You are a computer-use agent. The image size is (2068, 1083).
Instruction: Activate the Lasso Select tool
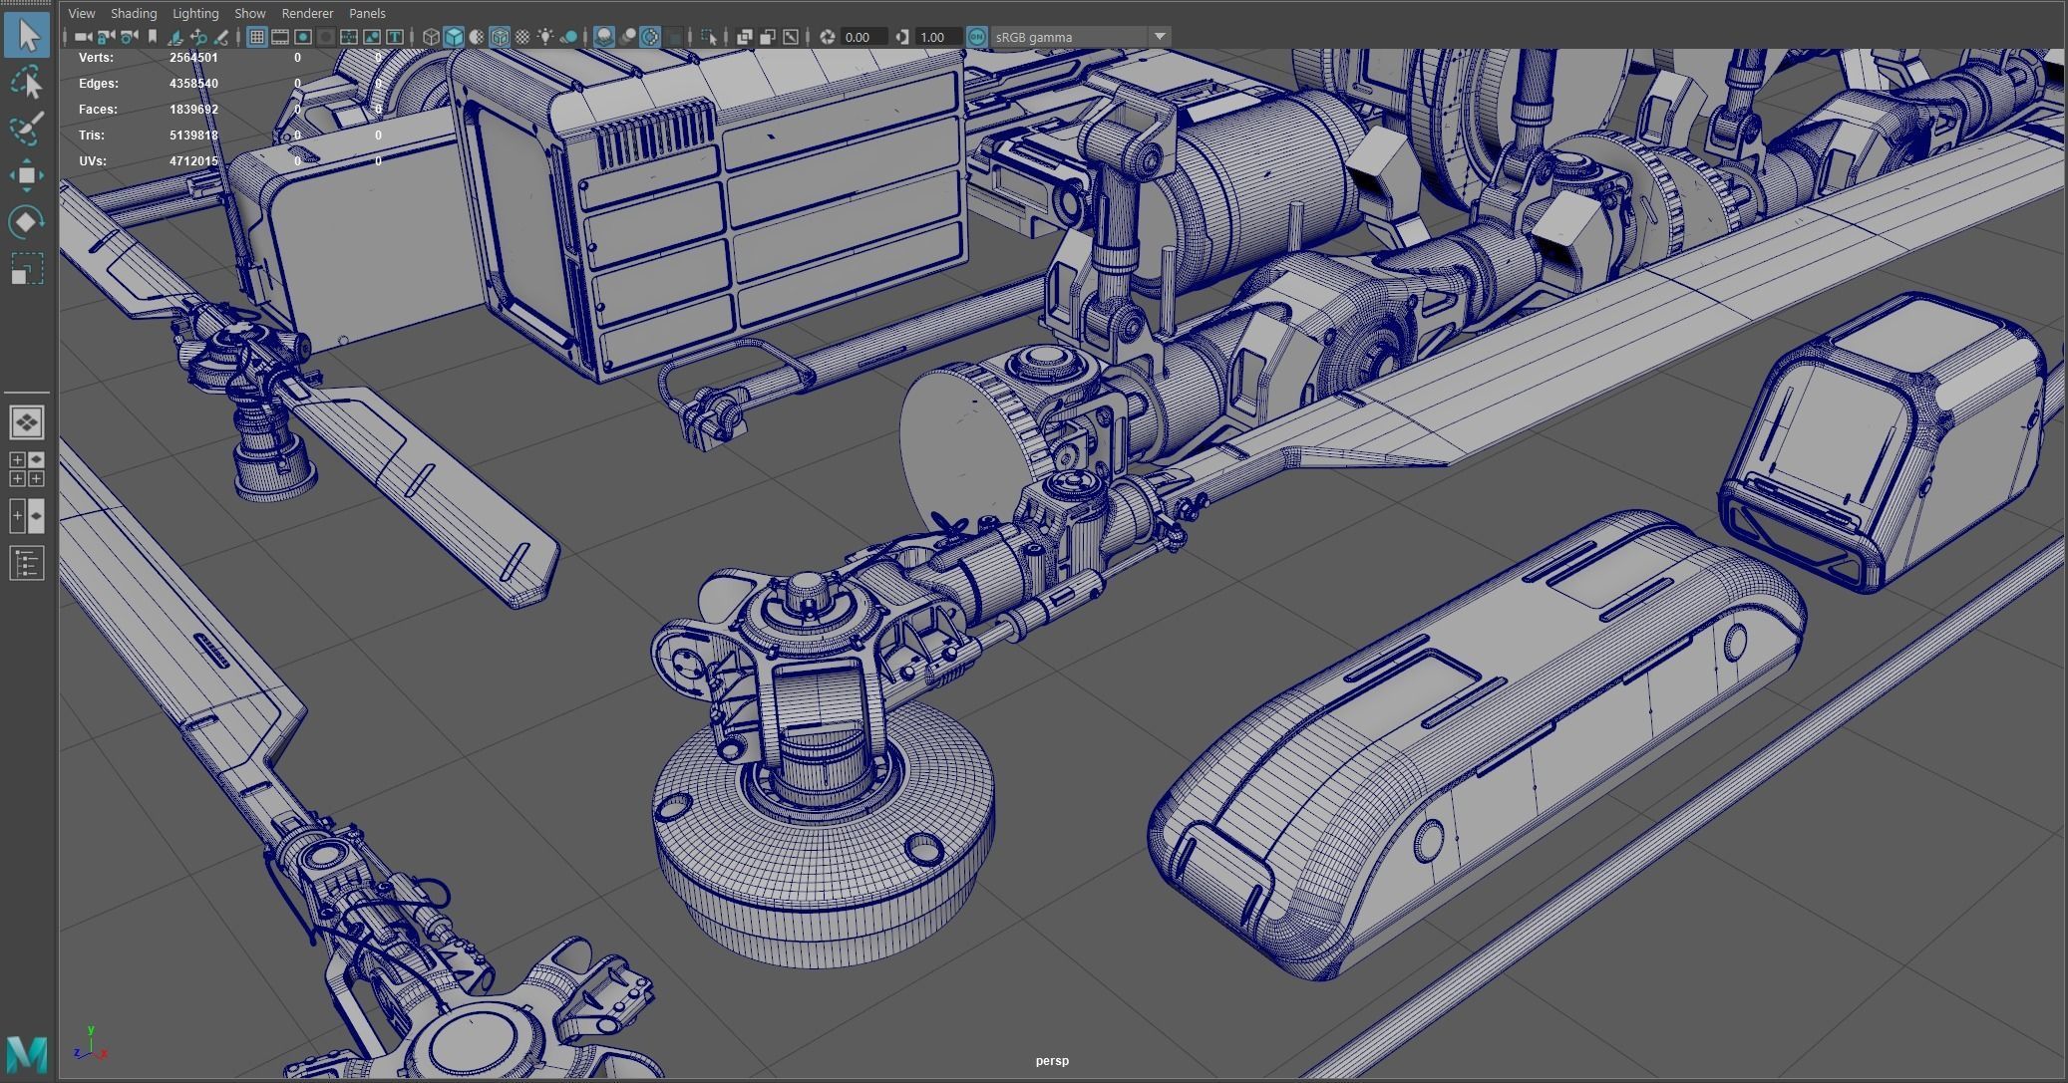27,83
